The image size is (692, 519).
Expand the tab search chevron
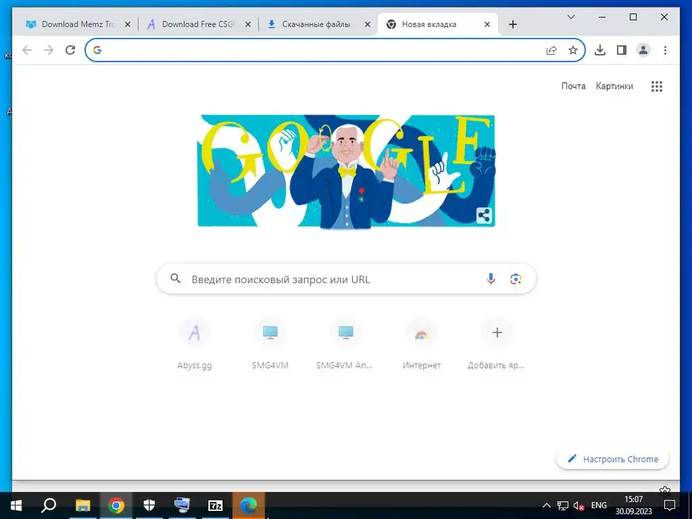[570, 17]
